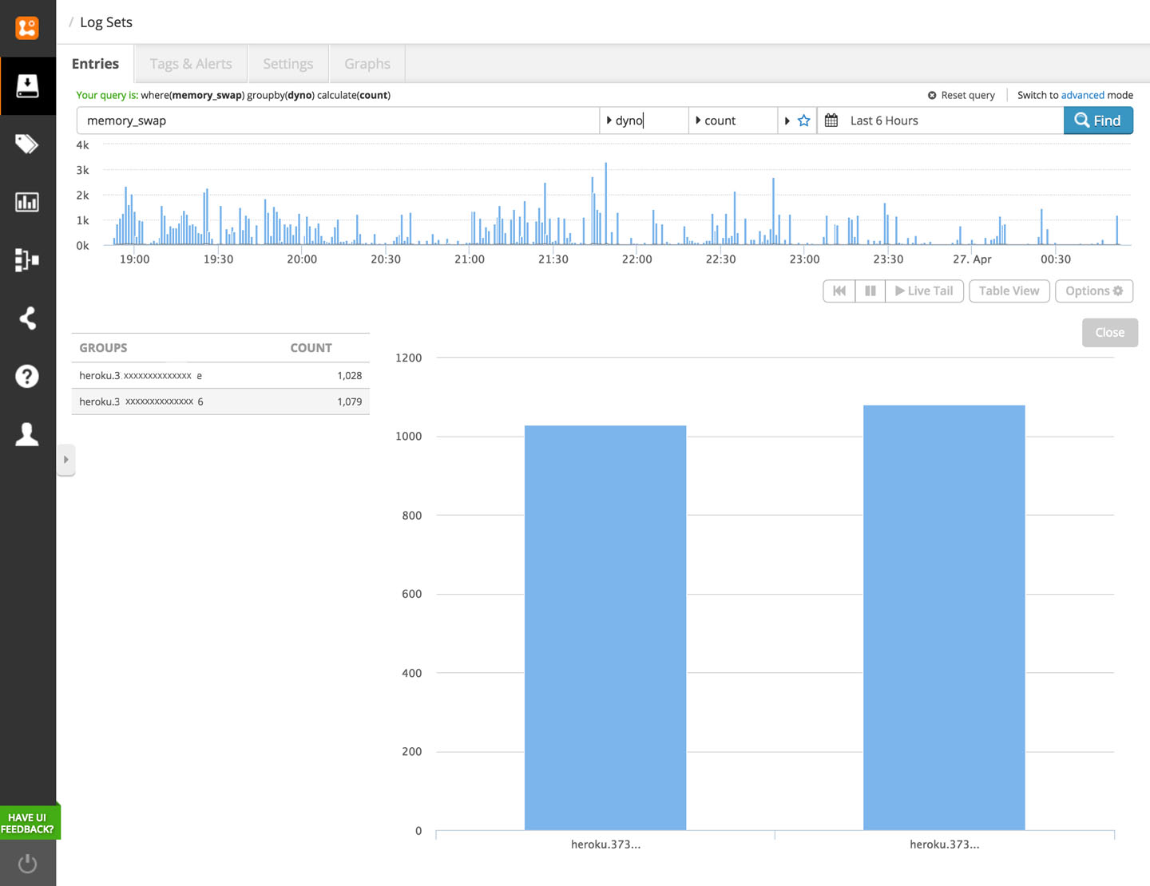Image resolution: width=1150 pixels, height=886 pixels.
Task: Switch to the Tags & Alerts tab
Action: [x=191, y=64]
